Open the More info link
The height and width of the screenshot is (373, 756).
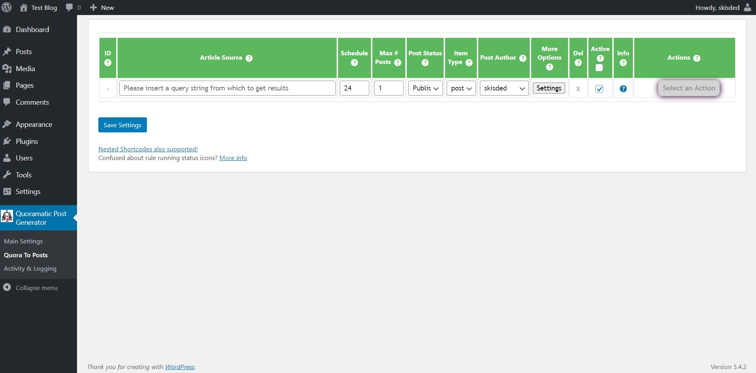point(233,158)
